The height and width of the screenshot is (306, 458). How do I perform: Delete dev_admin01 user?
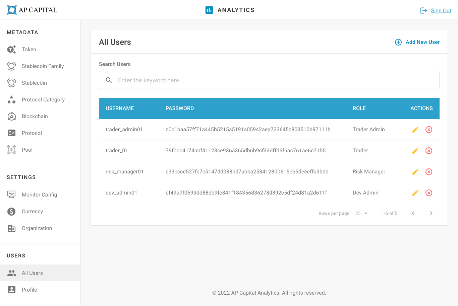pyautogui.click(x=429, y=193)
